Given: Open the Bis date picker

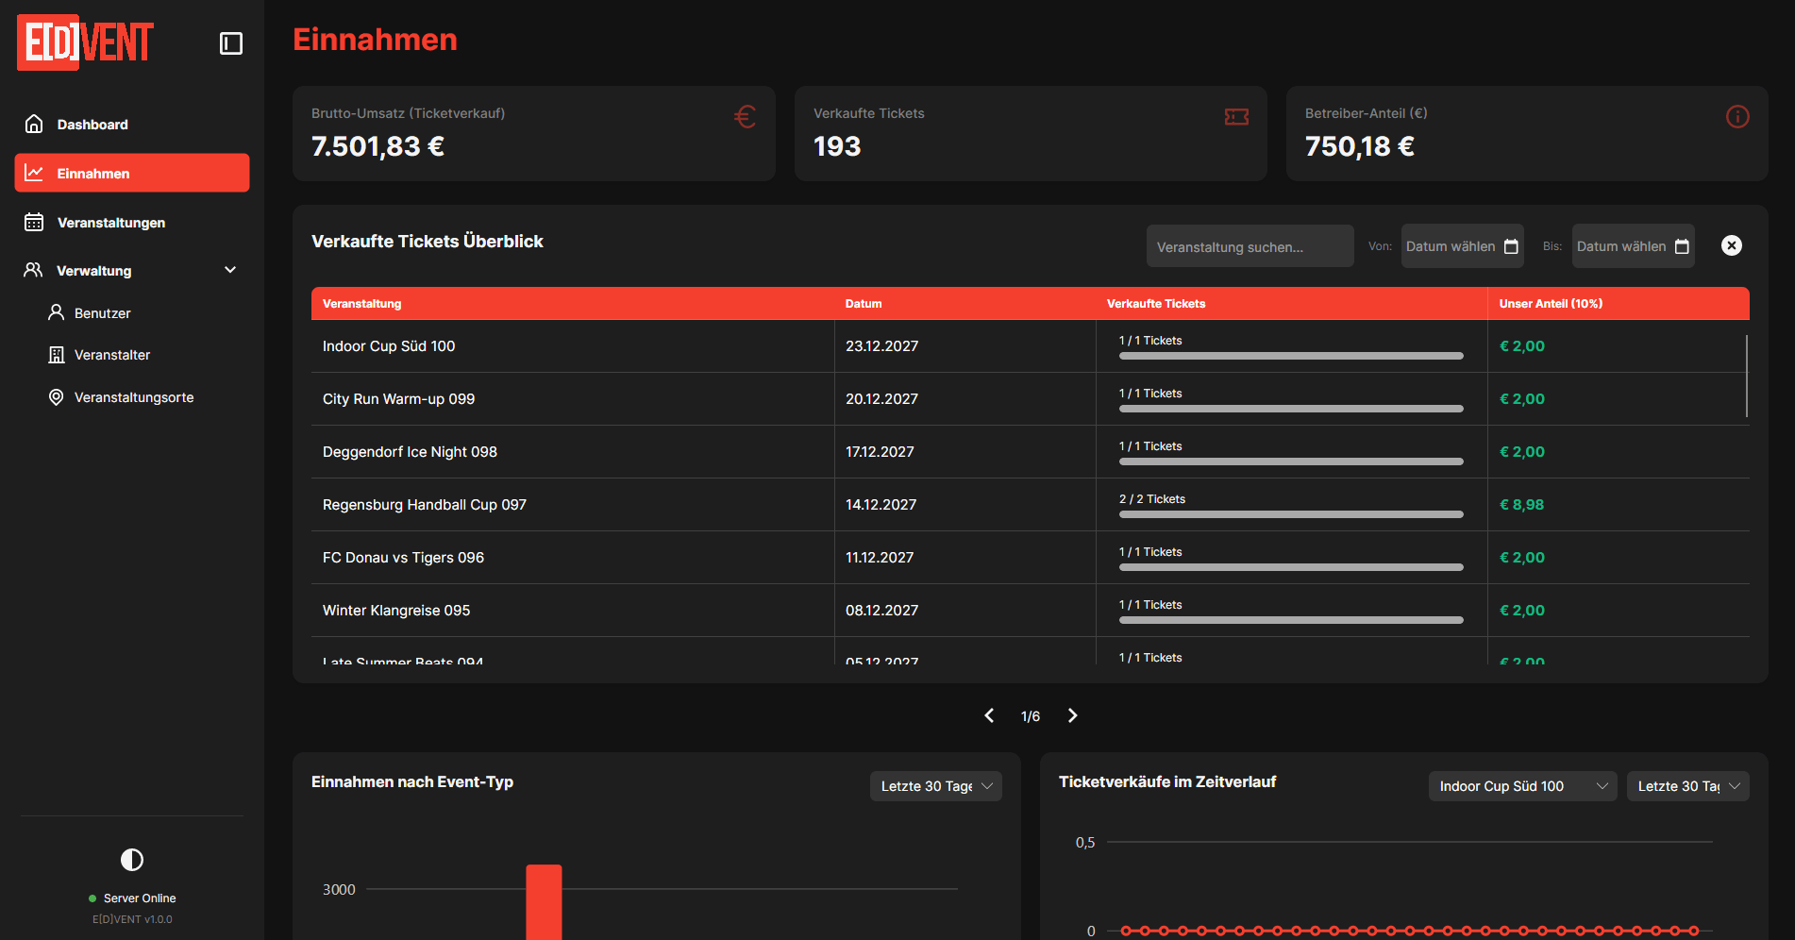Looking at the screenshot, I should coord(1633,246).
